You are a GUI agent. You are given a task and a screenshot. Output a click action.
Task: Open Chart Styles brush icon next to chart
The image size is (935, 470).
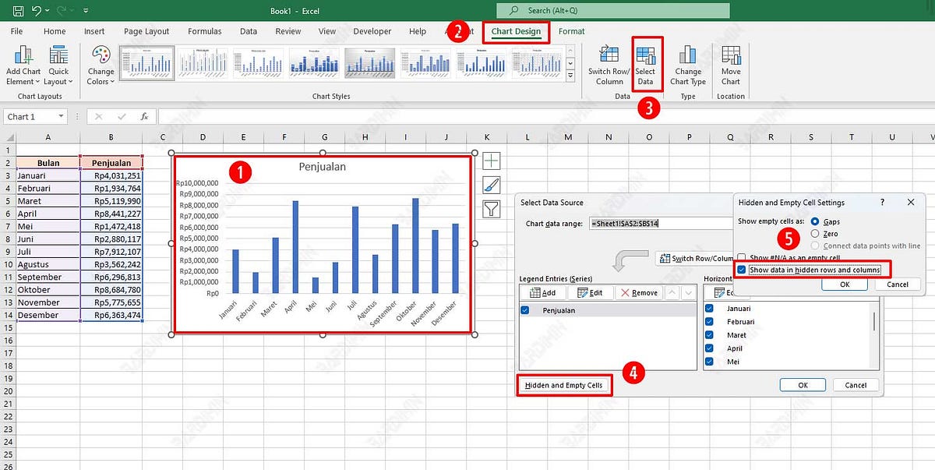pyautogui.click(x=491, y=184)
